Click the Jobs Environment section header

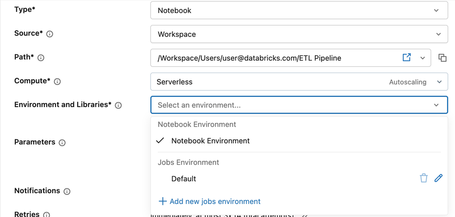tap(188, 162)
